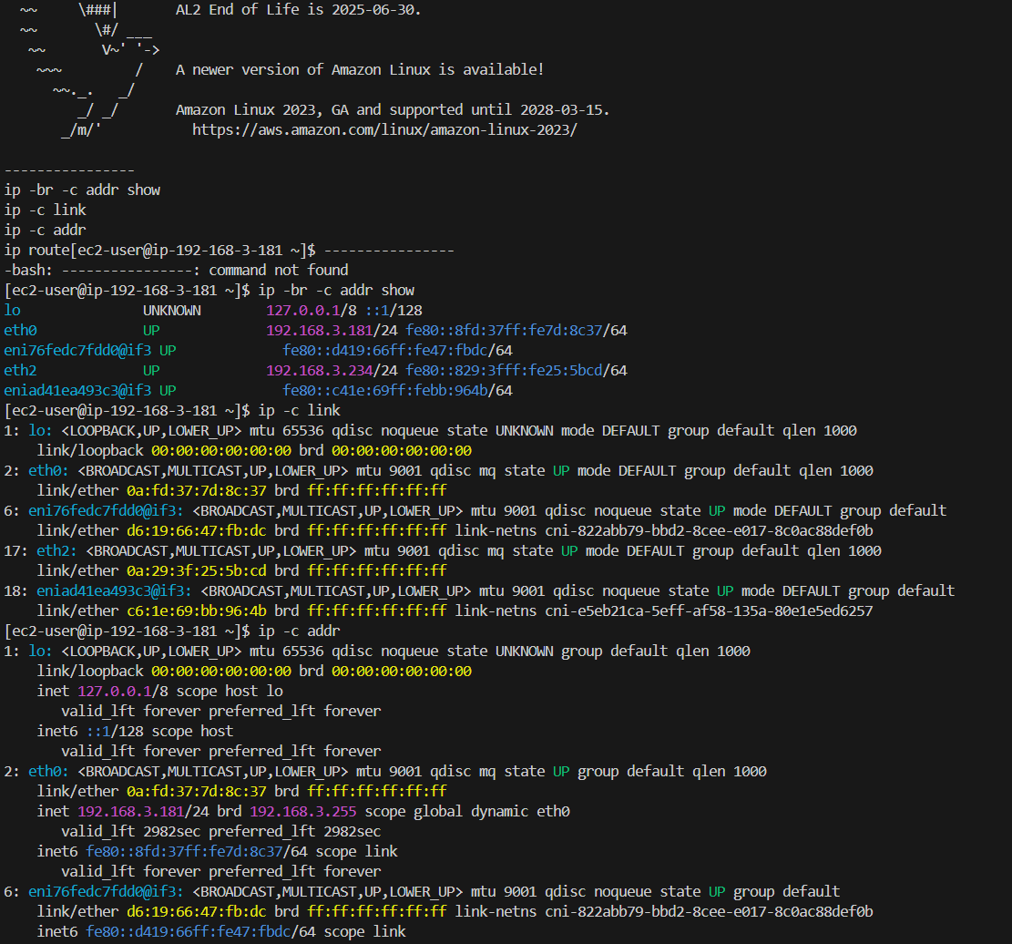
Task: Click the '-bash: command not found' error line
Action: tap(176, 270)
